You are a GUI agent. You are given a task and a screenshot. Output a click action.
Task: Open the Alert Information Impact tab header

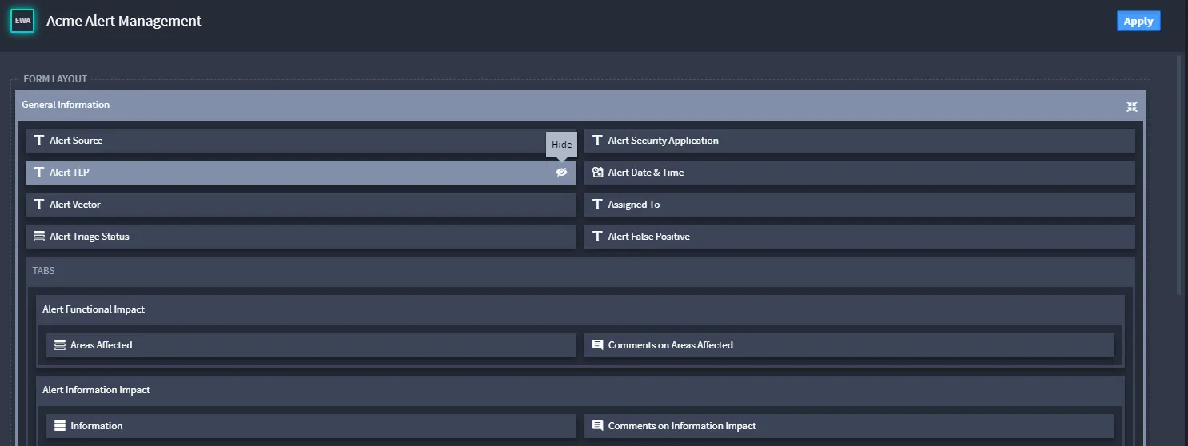[580, 391]
